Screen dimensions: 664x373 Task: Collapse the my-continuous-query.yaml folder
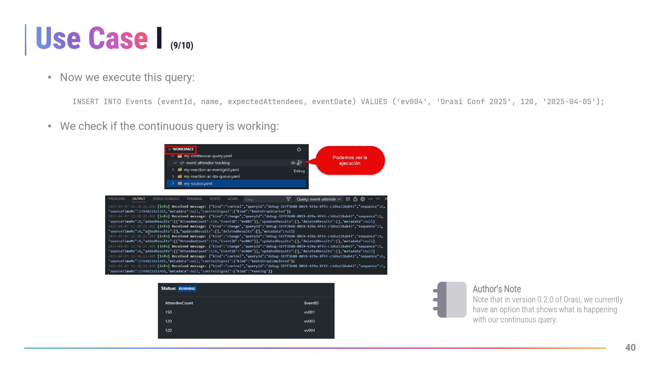click(x=173, y=156)
